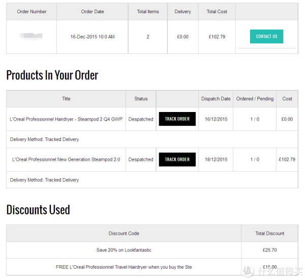Select L'Oreal Professionnel New Generation Steampod 2.0 title
Viewport: 305px width, 280px height.
[66, 159]
